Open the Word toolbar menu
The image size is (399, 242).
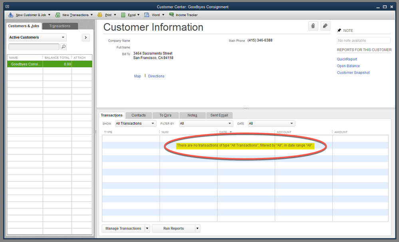point(155,15)
